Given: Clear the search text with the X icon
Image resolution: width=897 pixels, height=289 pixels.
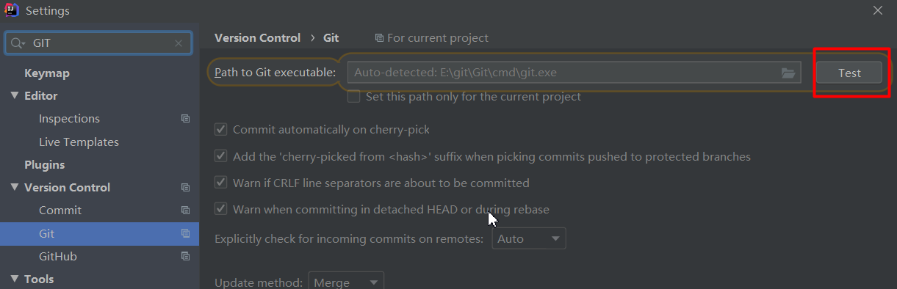Looking at the screenshot, I should [179, 43].
